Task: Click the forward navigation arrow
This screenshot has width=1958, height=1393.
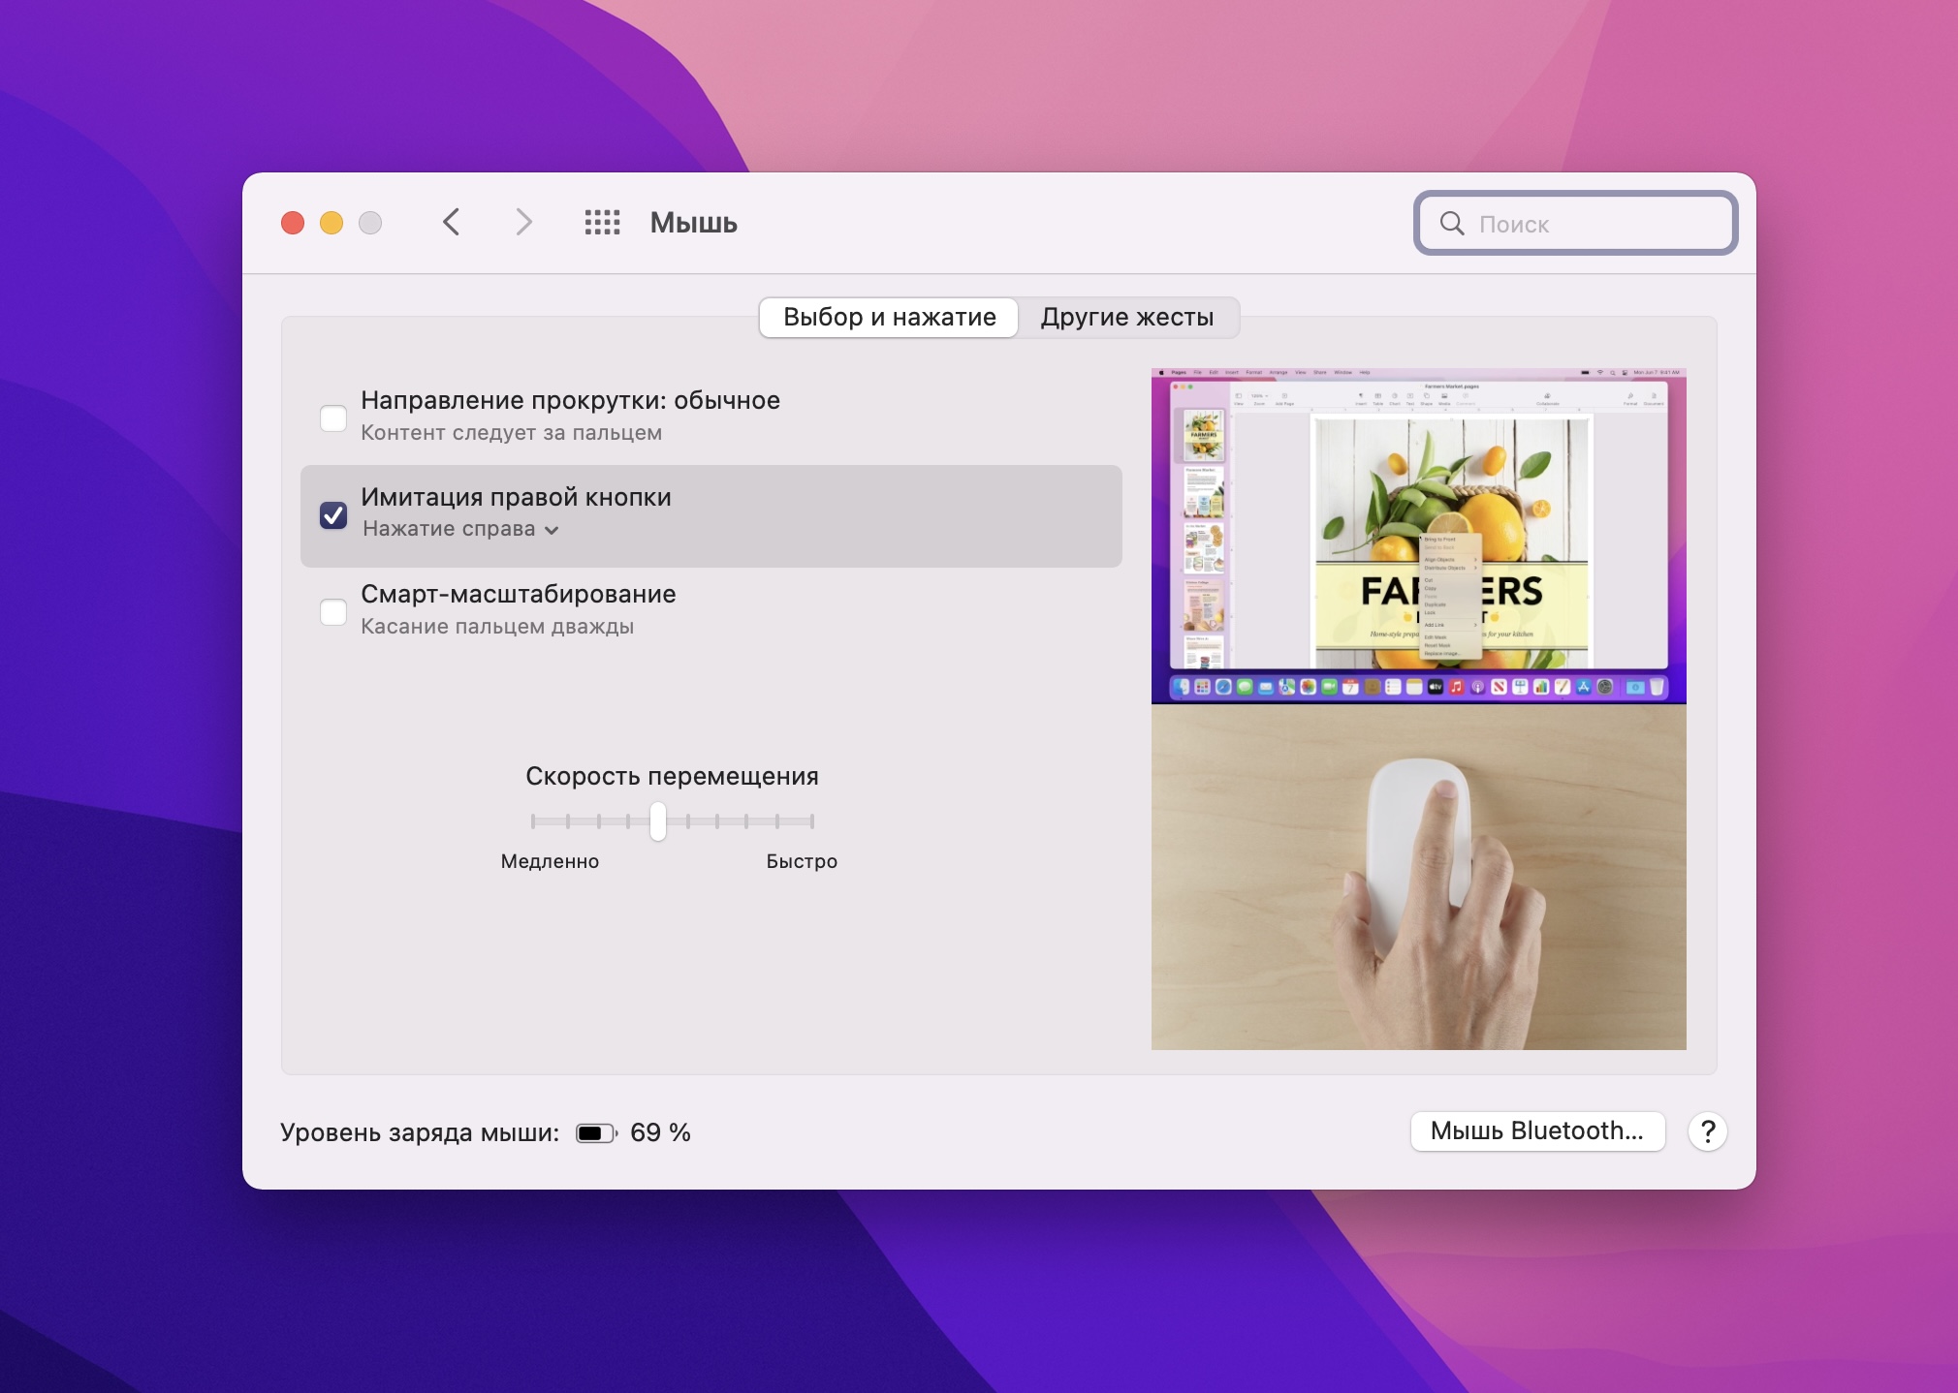Action: click(x=523, y=222)
